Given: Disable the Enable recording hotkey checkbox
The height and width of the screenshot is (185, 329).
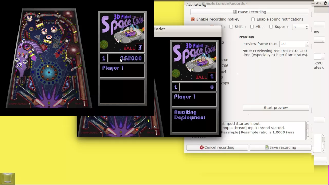Looking at the screenshot, I should point(193,19).
